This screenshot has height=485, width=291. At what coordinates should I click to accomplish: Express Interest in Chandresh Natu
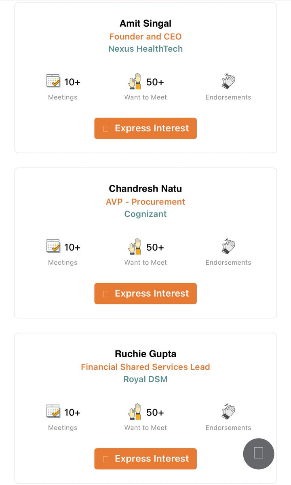pos(145,293)
